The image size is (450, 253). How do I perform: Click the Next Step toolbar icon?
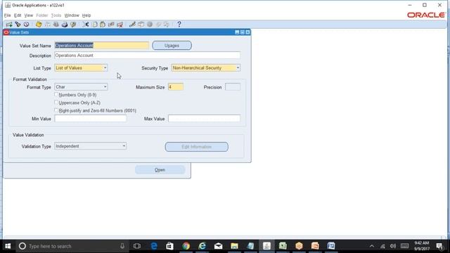tap(47, 25)
